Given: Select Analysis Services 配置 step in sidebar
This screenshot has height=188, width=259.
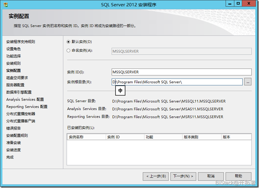Looking at the screenshot, I should (x=25, y=99).
